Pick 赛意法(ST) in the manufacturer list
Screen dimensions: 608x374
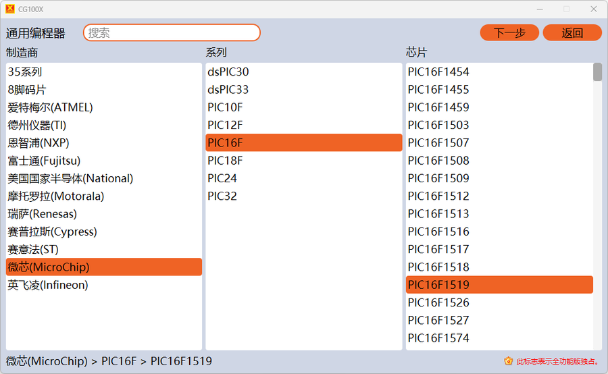pyautogui.click(x=33, y=249)
